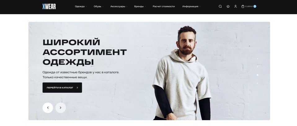Open the Расчет стоимости page
Image resolution: width=297 pixels, height=126 pixels.
(164, 6)
